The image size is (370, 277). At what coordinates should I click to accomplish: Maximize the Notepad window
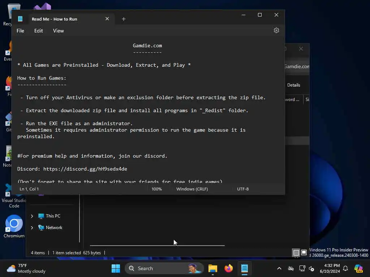coord(260,15)
